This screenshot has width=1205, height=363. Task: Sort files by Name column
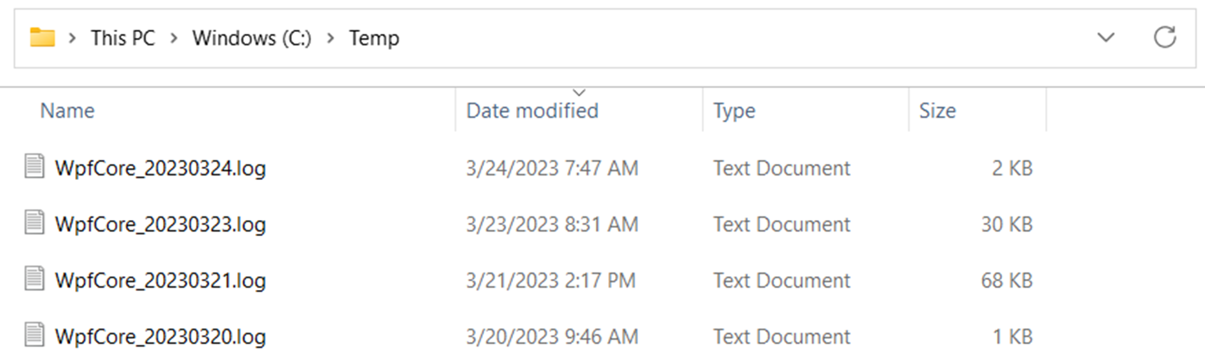(x=67, y=111)
